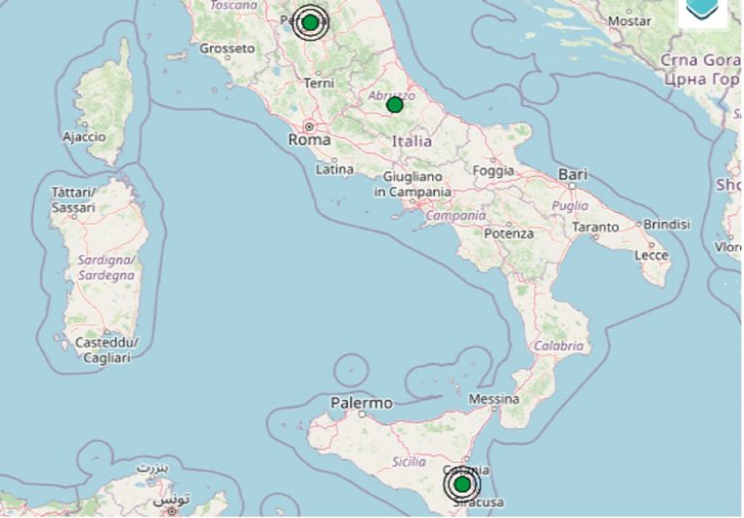This screenshot has height=518, width=744.
Task: Click the Foggia city label
Action: [494, 170]
